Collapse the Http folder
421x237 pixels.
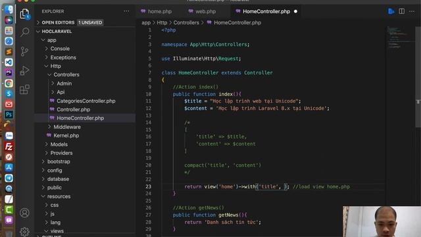click(x=55, y=66)
